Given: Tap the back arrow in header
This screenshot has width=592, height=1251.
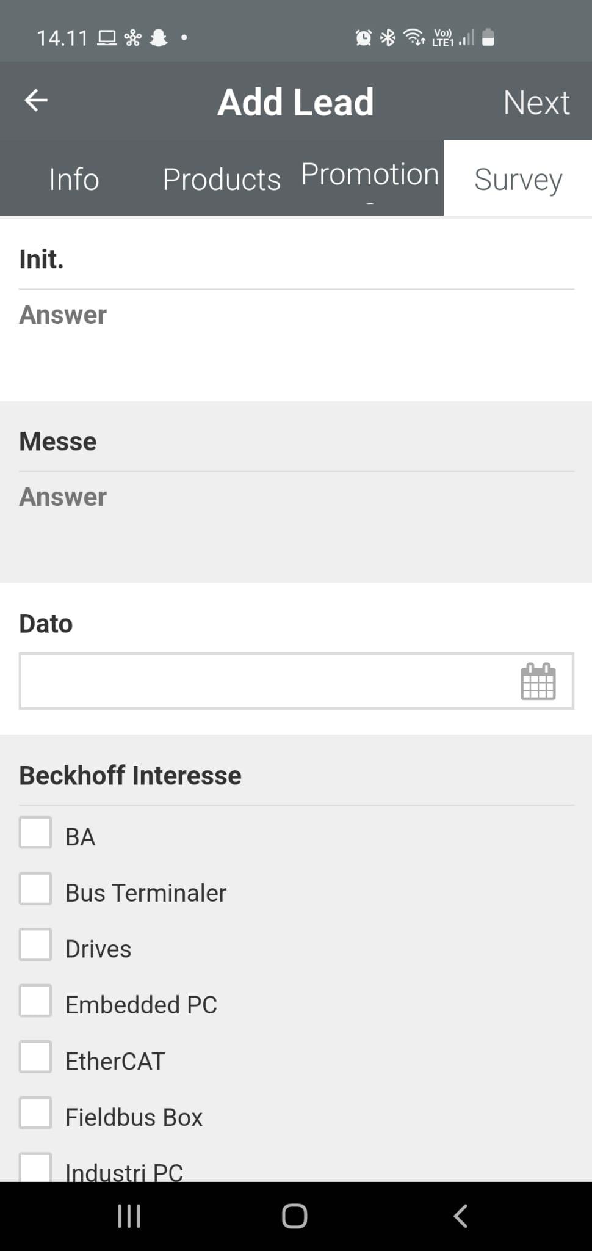Looking at the screenshot, I should (36, 101).
